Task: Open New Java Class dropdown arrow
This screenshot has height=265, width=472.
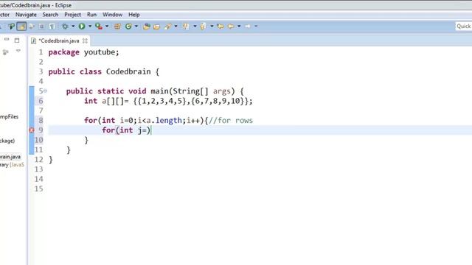Action: (136, 26)
